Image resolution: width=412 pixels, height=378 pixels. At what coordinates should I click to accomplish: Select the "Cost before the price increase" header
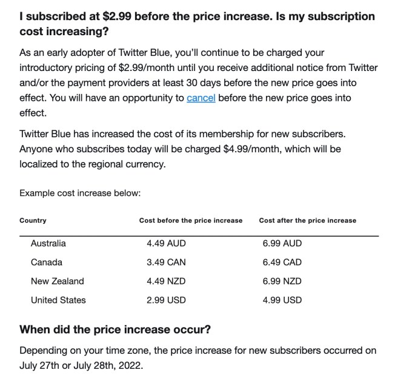point(190,220)
